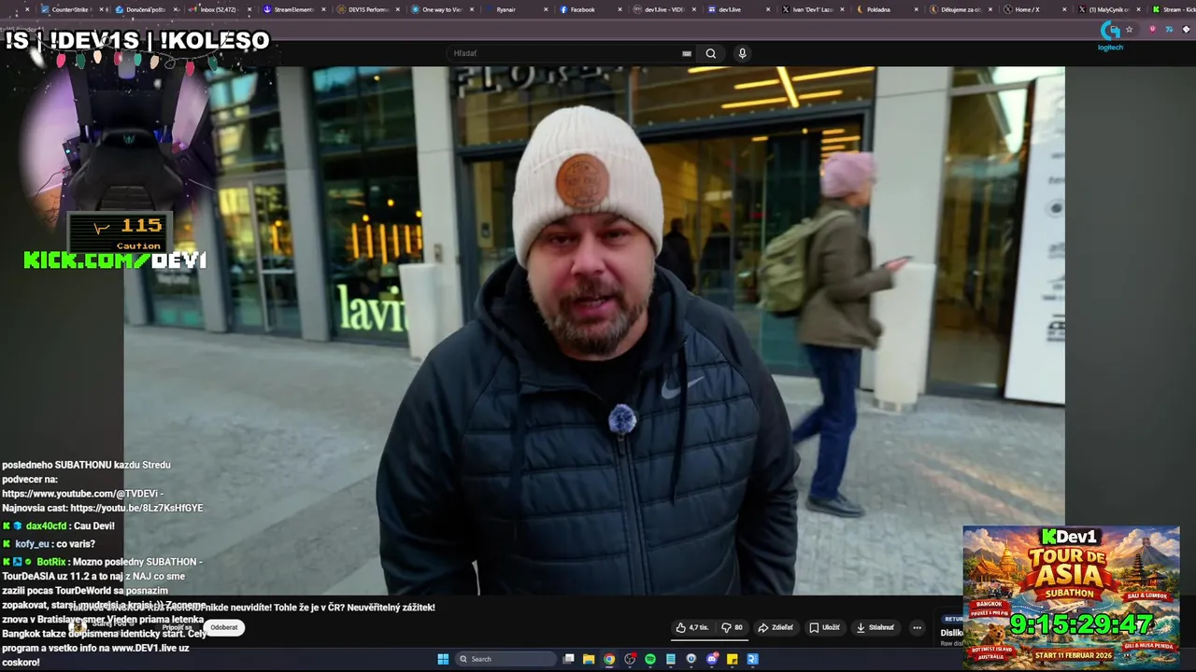Image resolution: width=1196 pixels, height=672 pixels.
Task: Click the Windows taskbar Search box
Action: (505, 659)
